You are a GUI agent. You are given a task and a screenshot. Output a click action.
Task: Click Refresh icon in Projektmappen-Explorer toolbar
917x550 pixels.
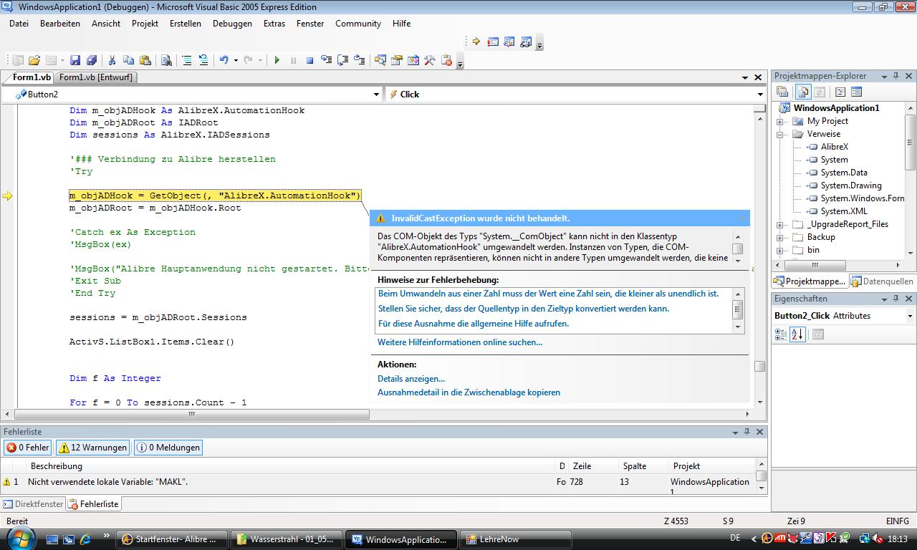tap(820, 92)
